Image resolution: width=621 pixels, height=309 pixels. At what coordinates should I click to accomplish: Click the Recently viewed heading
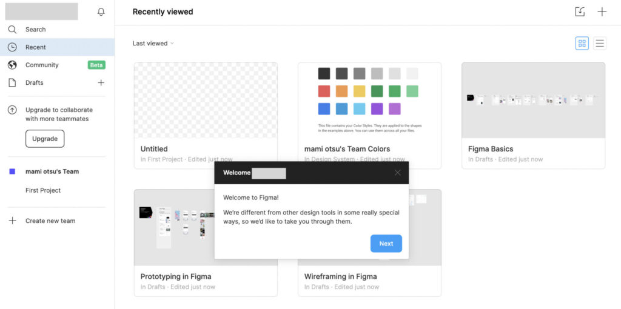163,12
